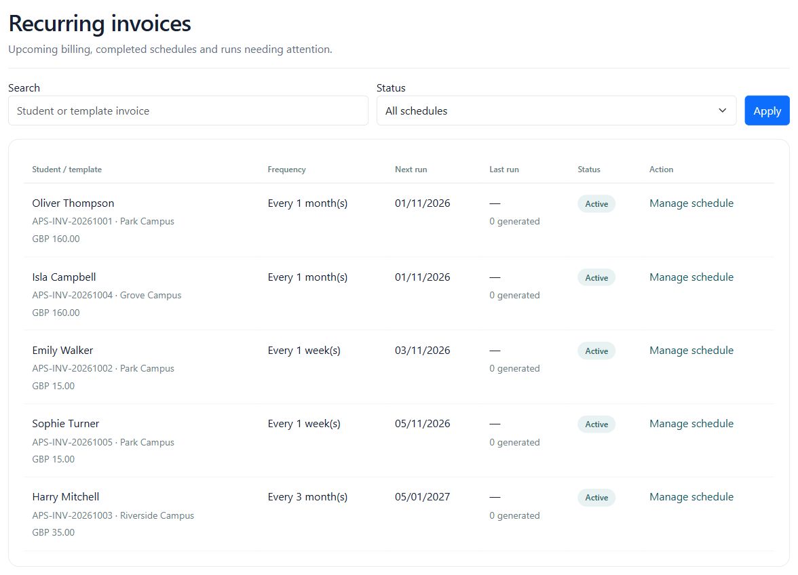
Task: Open Manage schedule for Isla Campbell
Action: (691, 277)
